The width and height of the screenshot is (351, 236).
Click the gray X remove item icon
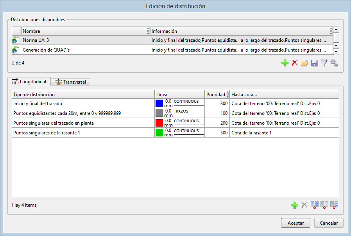304,205
